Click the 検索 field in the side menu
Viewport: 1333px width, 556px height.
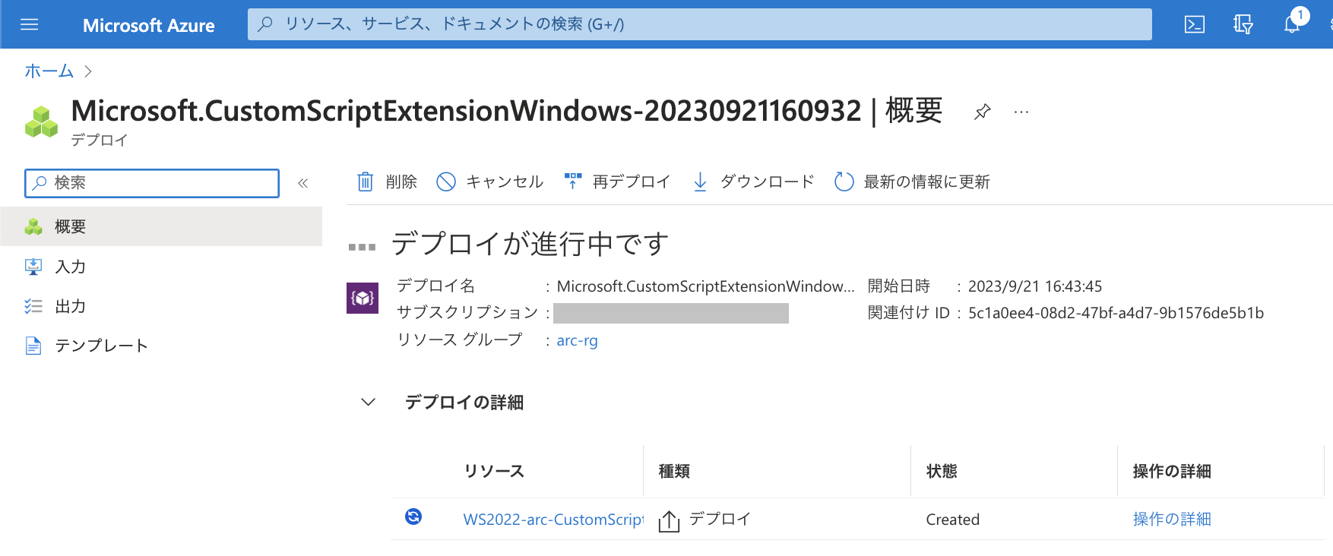coord(152,183)
